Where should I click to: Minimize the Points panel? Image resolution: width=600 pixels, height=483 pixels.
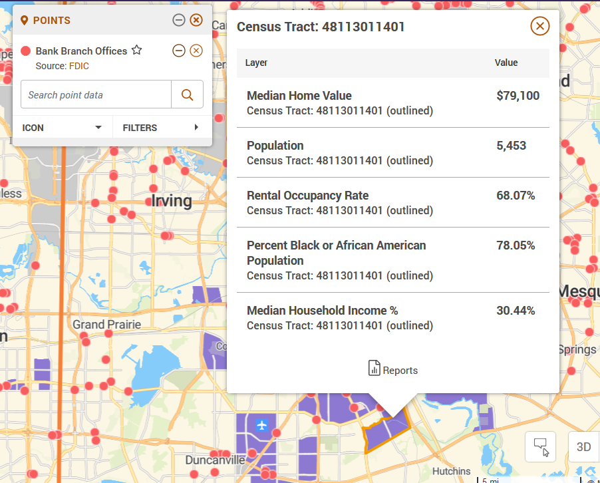click(179, 20)
